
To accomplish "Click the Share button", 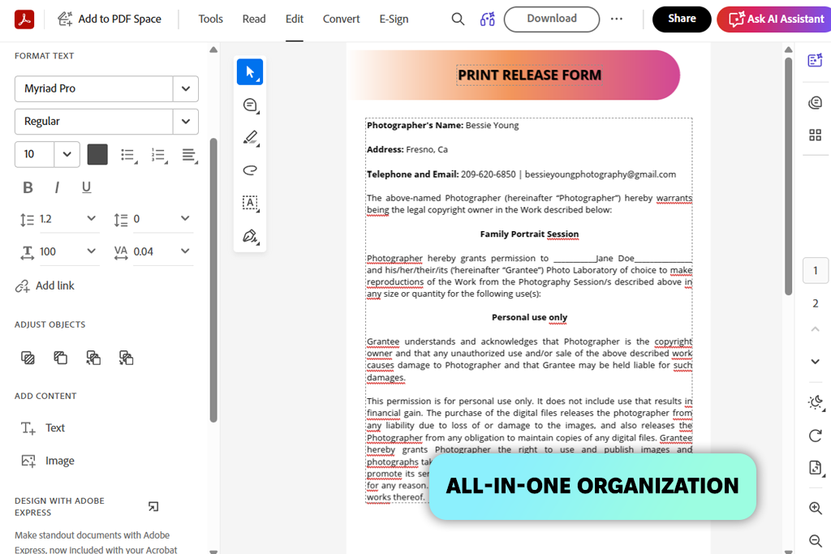I will (682, 19).
